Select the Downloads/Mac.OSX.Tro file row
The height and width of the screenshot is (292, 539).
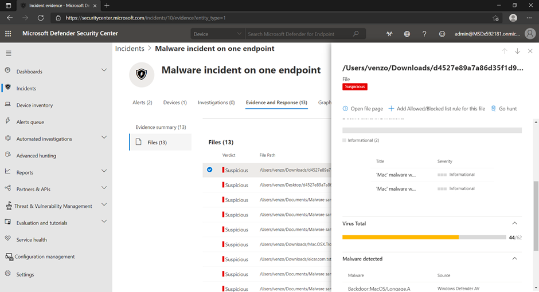coord(267,244)
